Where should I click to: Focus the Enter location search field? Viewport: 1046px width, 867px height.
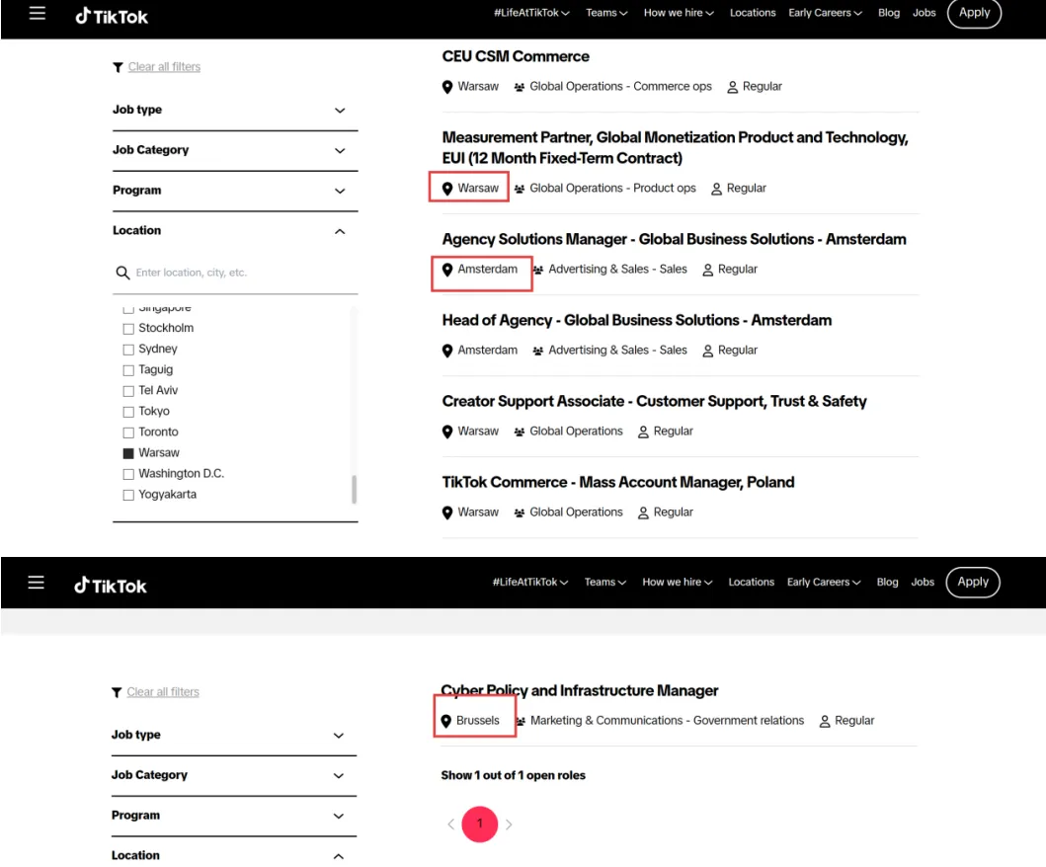coord(237,273)
